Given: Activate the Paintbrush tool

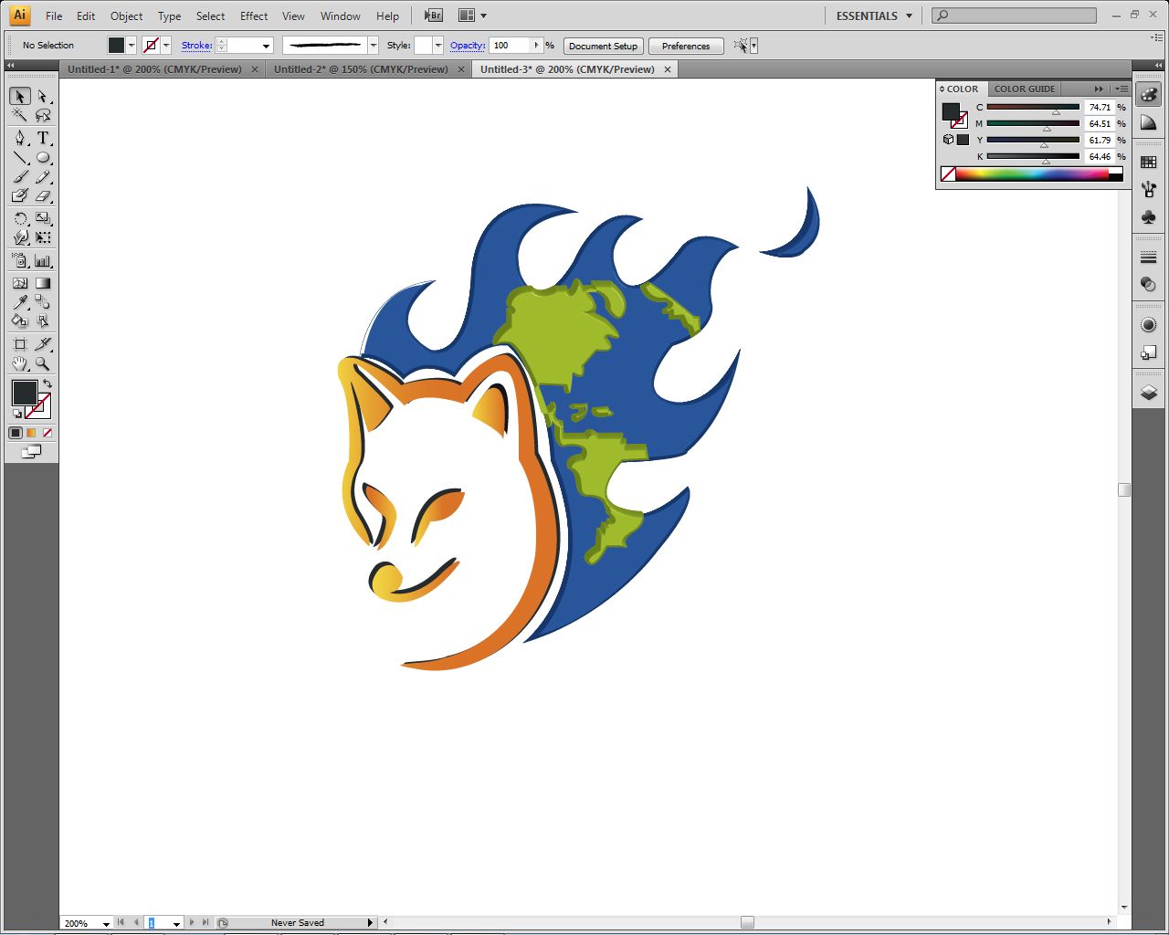Looking at the screenshot, I should [18, 176].
